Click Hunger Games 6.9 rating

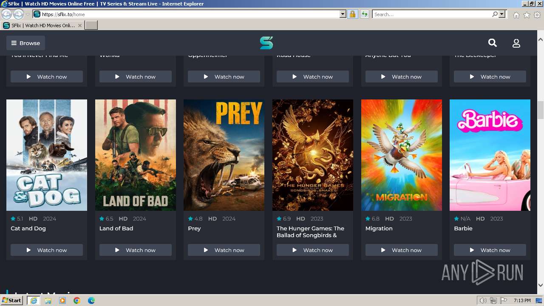tap(284, 218)
